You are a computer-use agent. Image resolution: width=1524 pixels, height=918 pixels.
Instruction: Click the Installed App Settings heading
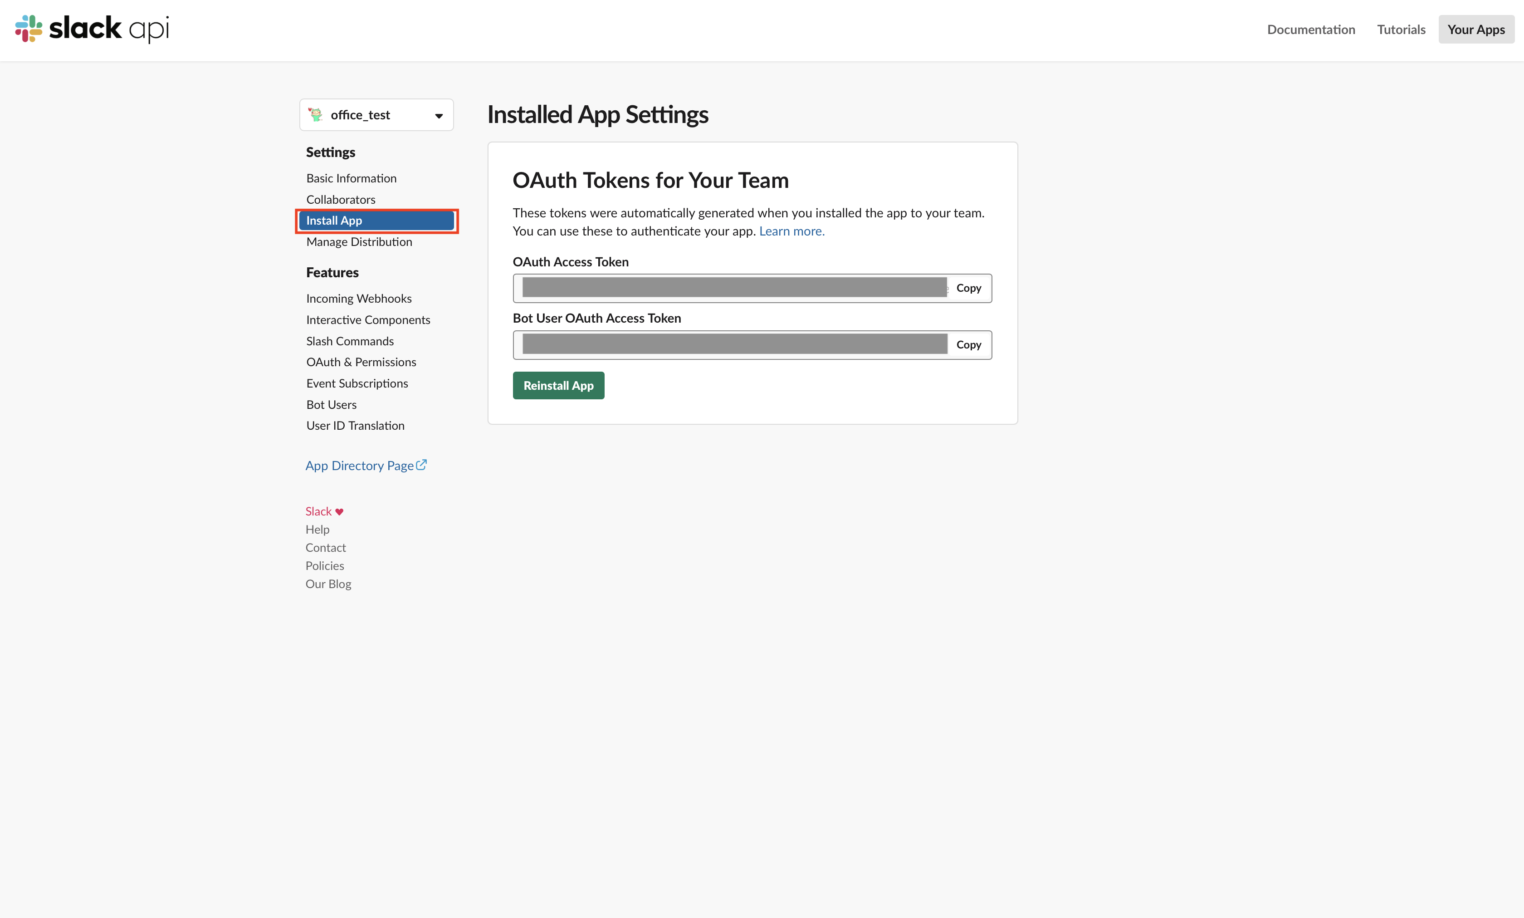pos(597,114)
